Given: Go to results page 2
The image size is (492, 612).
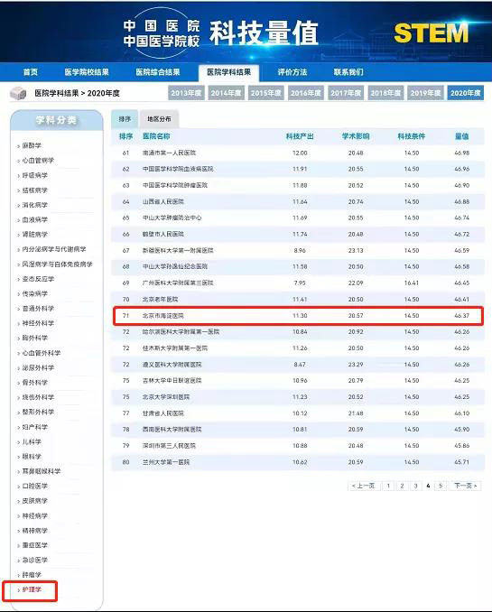Looking at the screenshot, I should tap(402, 486).
